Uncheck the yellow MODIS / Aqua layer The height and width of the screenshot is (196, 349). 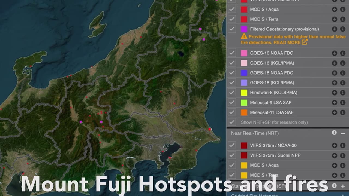pos(232,165)
